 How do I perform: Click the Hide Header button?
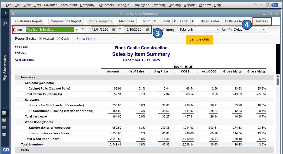(x=210, y=21)
